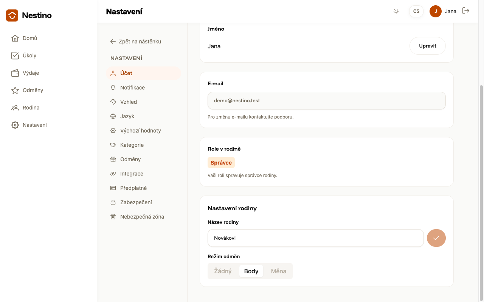Click the Upravit button next to Jana

point(428,46)
